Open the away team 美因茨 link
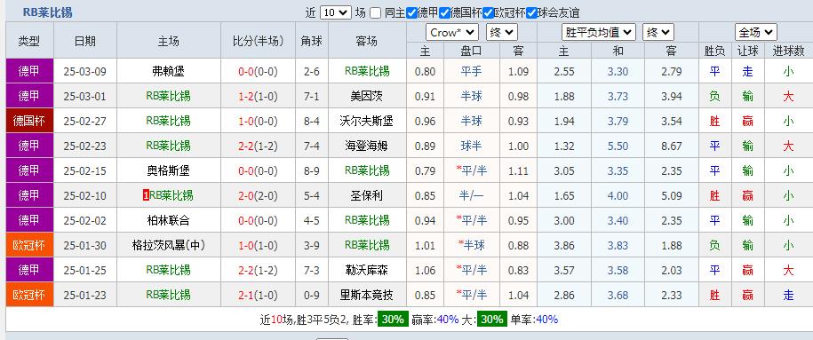 pos(367,96)
